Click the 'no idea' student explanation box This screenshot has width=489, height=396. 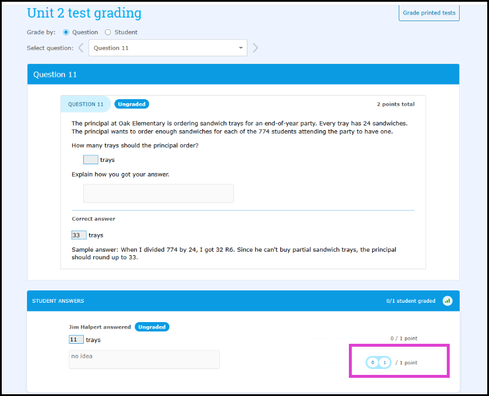pyautogui.click(x=144, y=360)
